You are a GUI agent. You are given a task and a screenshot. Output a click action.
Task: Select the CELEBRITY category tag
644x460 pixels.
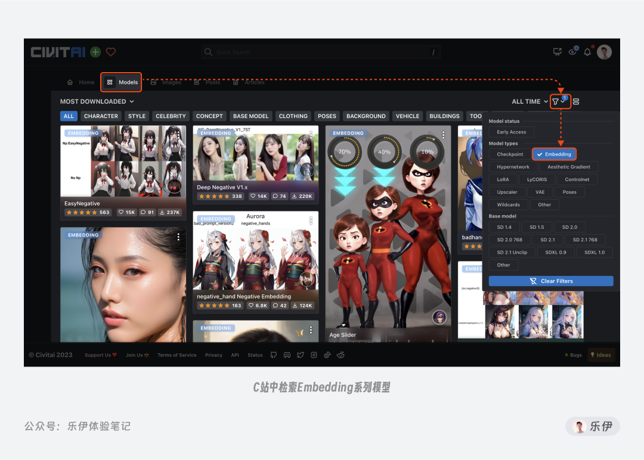(x=171, y=116)
